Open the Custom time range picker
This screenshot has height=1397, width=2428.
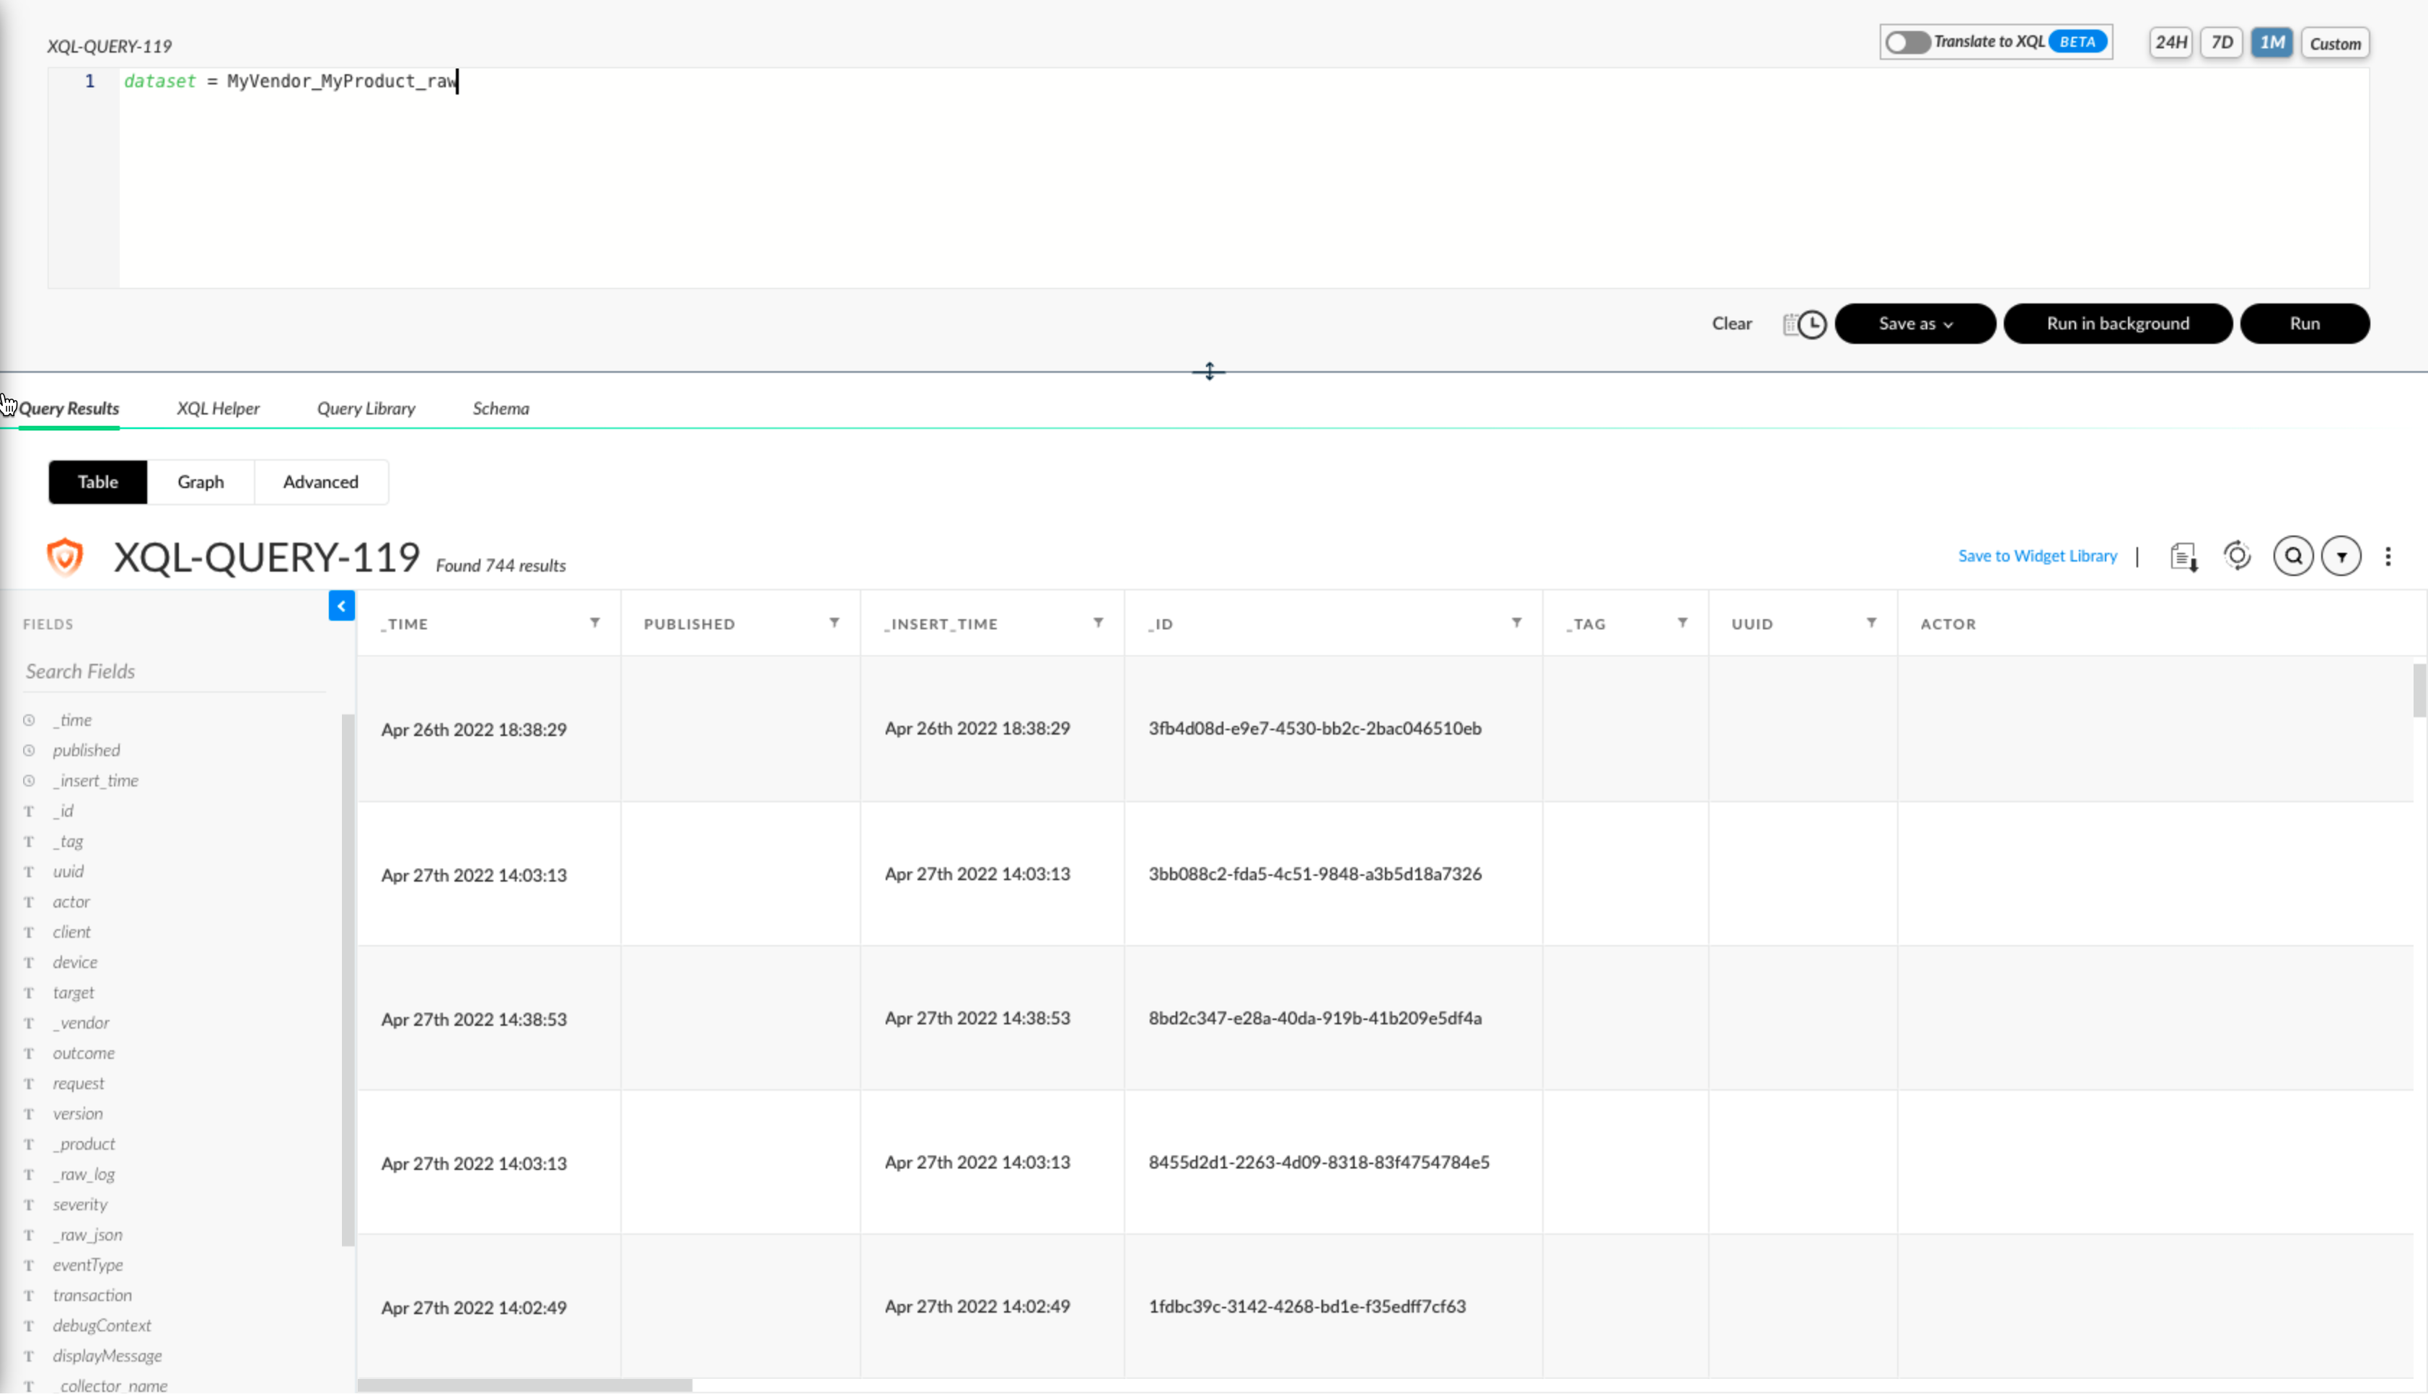point(2334,43)
